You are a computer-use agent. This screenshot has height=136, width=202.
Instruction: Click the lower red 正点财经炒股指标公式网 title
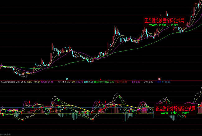176,109
